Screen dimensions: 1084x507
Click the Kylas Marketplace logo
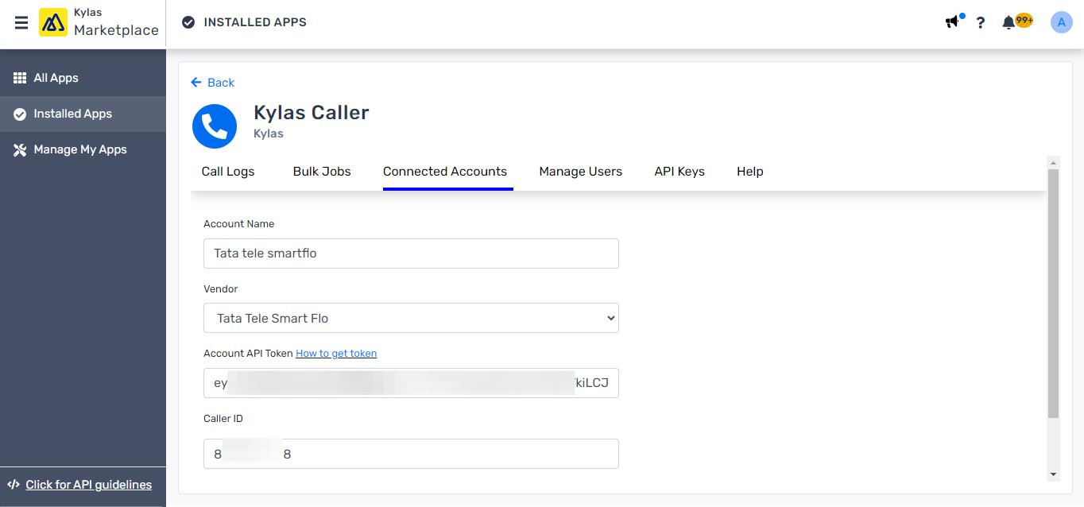tap(99, 23)
